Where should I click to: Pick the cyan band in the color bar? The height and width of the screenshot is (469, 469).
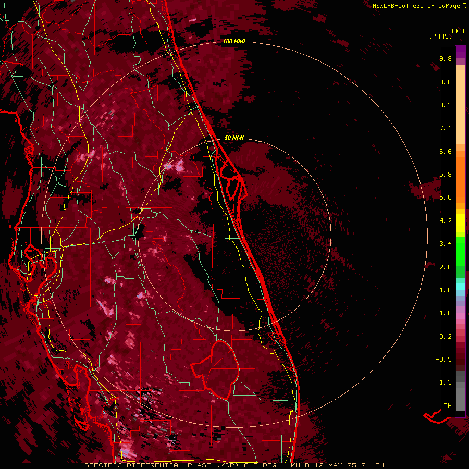tap(460, 287)
